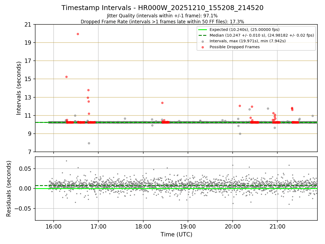The width and height of the screenshot is (325, 244).
Task: Click the legend entry starting 'Intervals, max (19.971s)'
Action: tap(248, 41)
